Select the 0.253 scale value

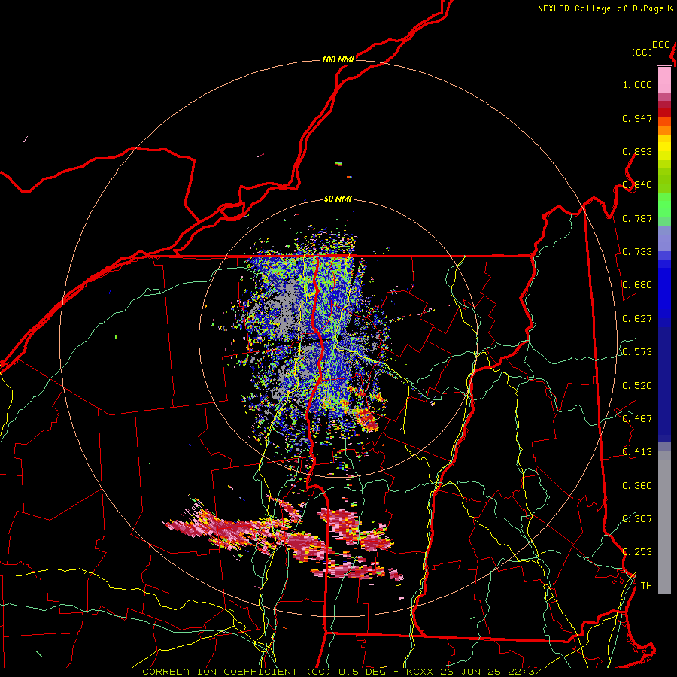click(637, 552)
